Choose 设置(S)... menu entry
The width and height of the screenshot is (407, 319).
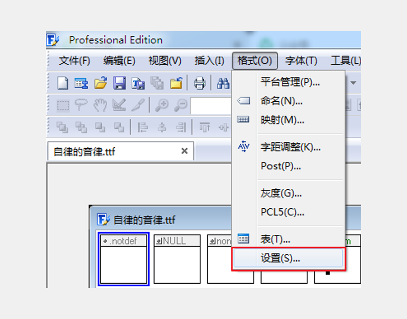tap(288, 258)
